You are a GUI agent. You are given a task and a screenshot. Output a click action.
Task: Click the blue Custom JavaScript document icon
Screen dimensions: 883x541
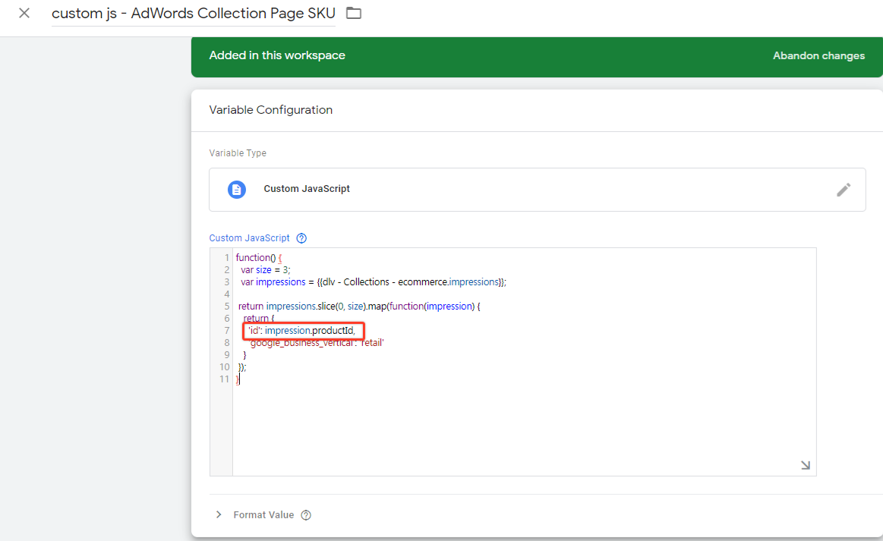pos(237,190)
